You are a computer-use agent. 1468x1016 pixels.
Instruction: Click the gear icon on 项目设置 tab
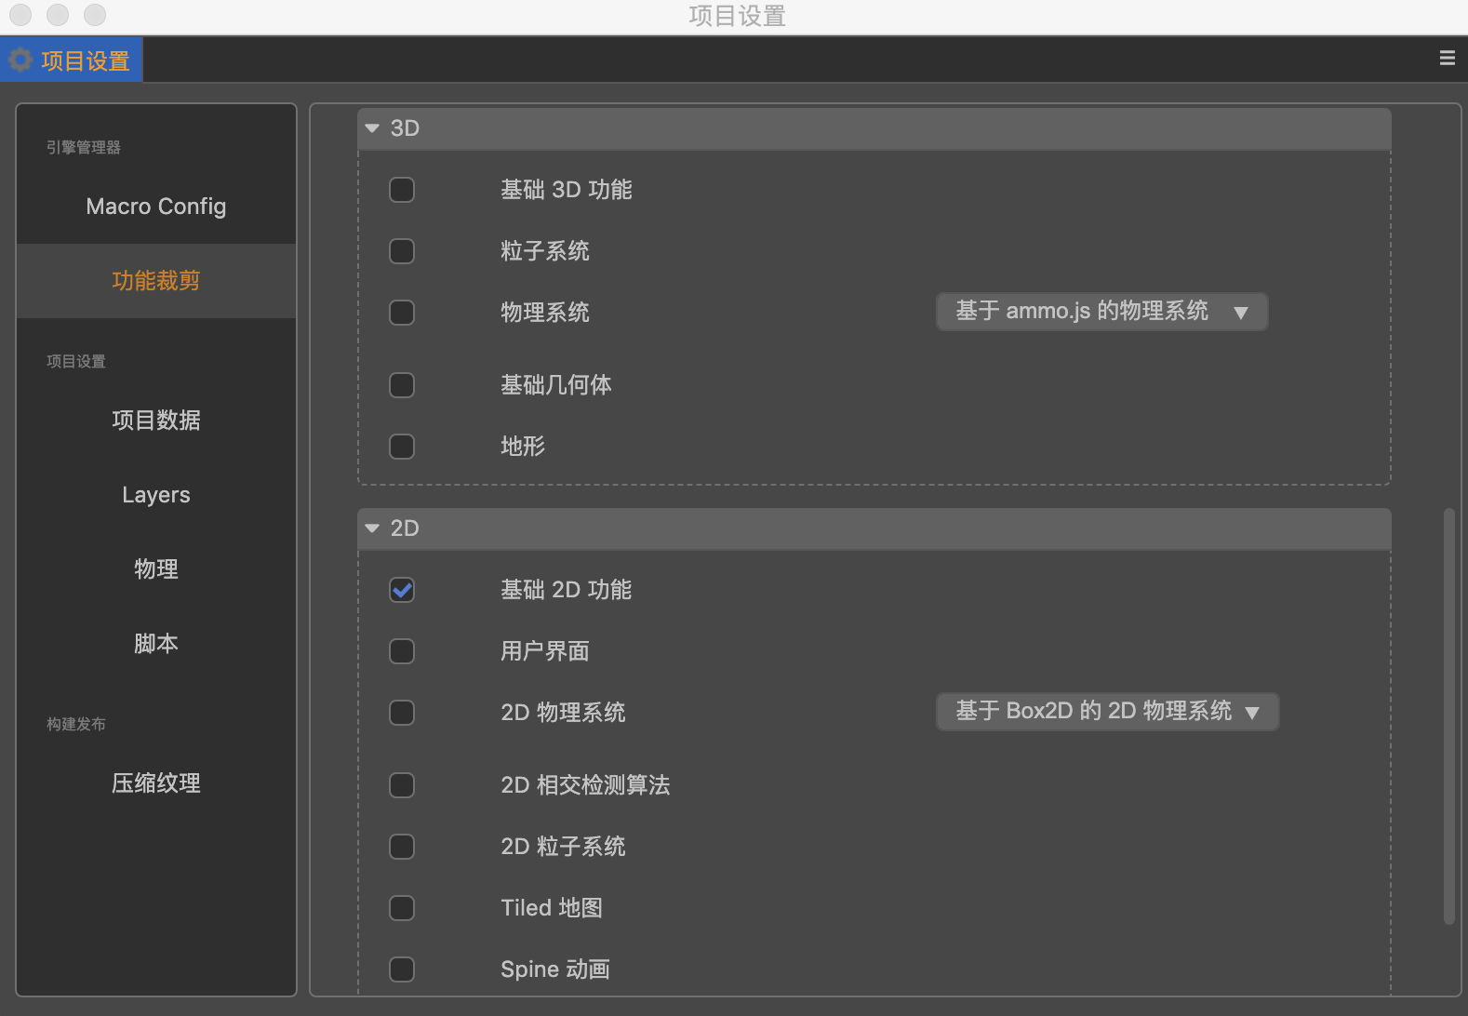point(20,60)
